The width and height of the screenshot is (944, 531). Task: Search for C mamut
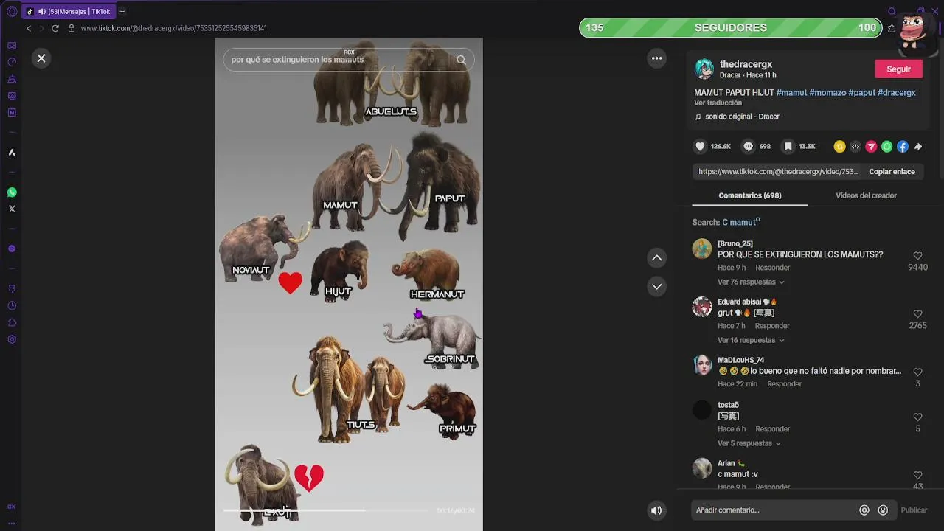tap(741, 222)
